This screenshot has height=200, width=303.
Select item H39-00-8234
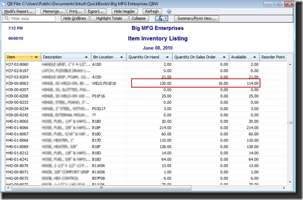click(x=17, y=109)
